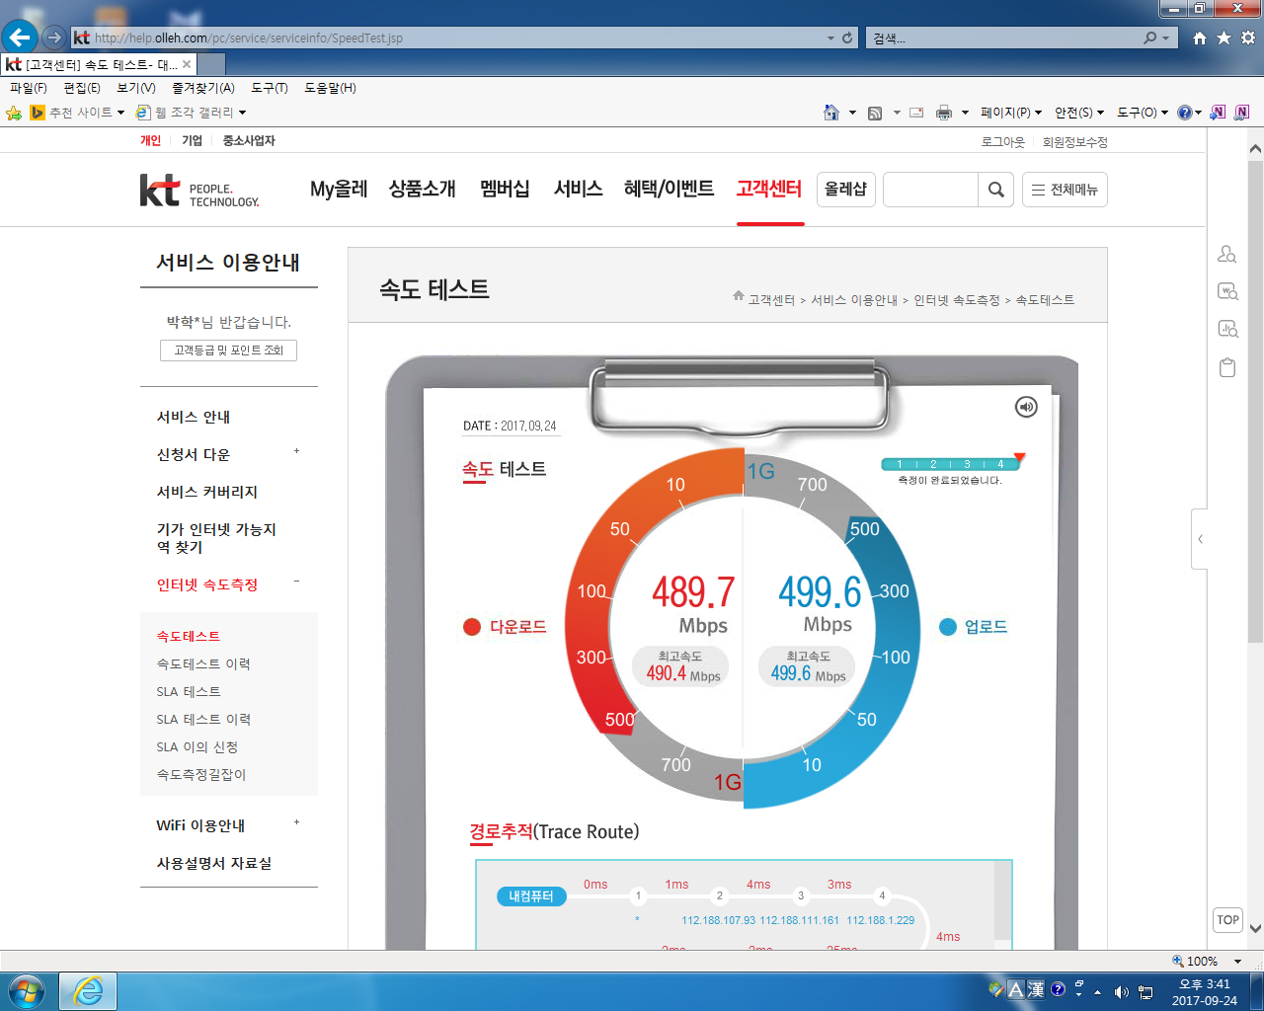Open the 파일(F) menu
Viewport: 1264px width, 1011px height.
click(x=28, y=88)
